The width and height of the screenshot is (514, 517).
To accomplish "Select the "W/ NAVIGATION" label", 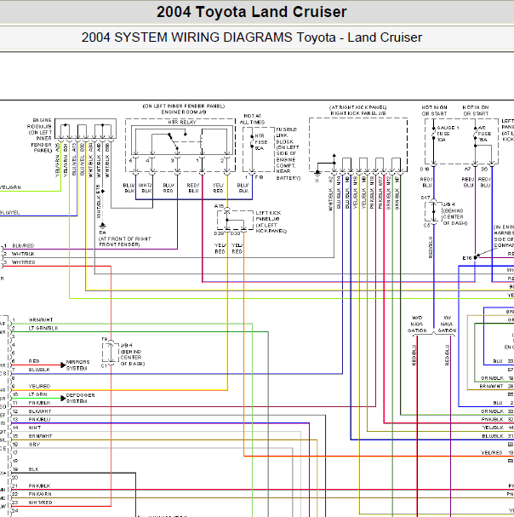I will tap(447, 325).
